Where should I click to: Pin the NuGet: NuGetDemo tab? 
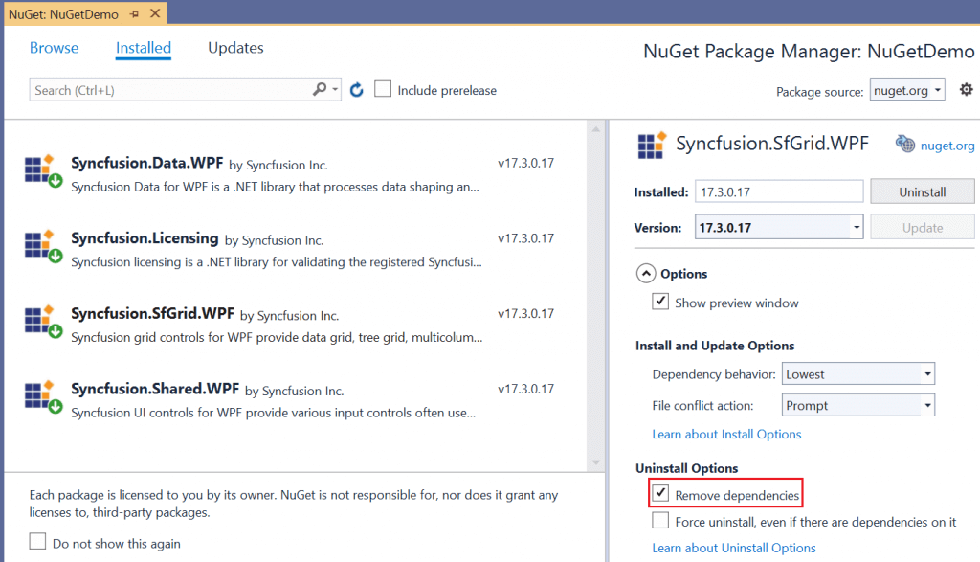(133, 15)
